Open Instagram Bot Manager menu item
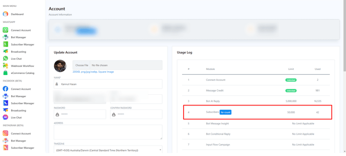346x156 pixels. point(18,141)
